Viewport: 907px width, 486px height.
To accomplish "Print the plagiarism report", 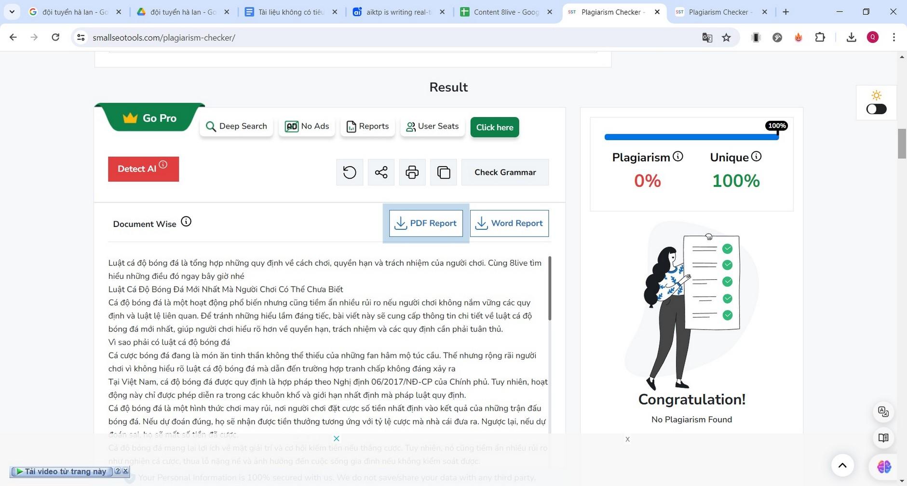I will point(412,172).
